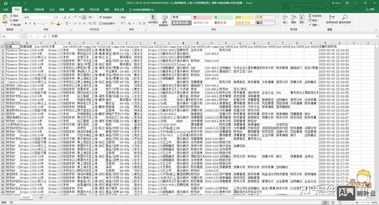
Task: Click the Font Color red A button
Action: point(58,23)
